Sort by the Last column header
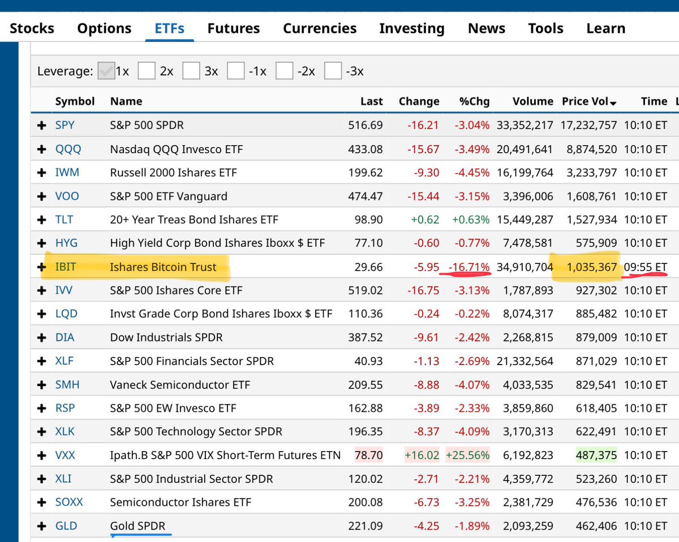The height and width of the screenshot is (542, 679). (x=372, y=102)
